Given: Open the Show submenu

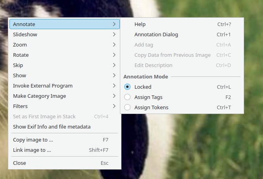Looking at the screenshot, I should tap(65, 75).
